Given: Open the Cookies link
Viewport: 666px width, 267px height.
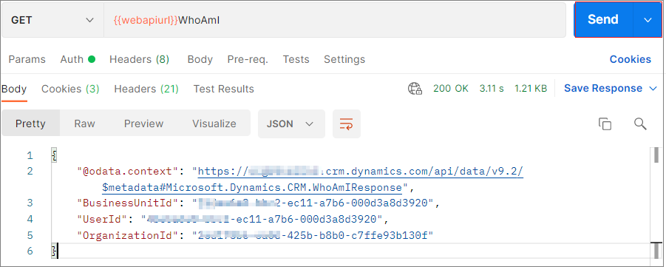Looking at the screenshot, I should (x=631, y=59).
